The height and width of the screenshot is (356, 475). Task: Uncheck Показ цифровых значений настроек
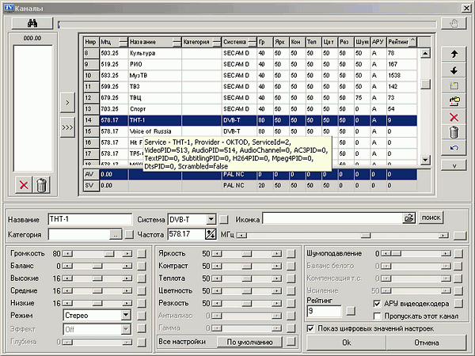point(310,328)
